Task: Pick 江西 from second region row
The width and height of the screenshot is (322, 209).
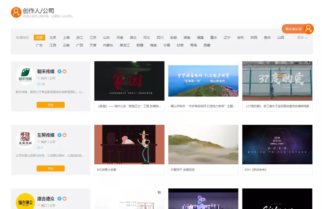Action: pyautogui.click(x=53, y=45)
